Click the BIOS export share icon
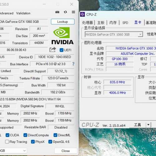Viewport: 156px width, 156px height. coord(53,50)
